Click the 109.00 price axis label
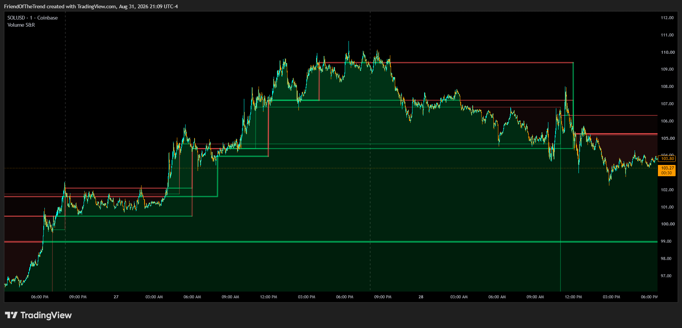Screen dimensions: 682x328 (667, 69)
